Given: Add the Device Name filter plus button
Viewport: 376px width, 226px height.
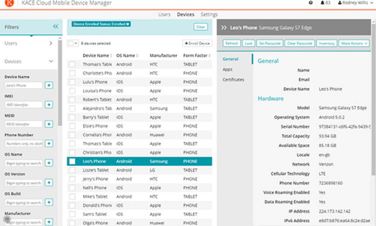Looking at the screenshot, I should [x=49, y=85].
